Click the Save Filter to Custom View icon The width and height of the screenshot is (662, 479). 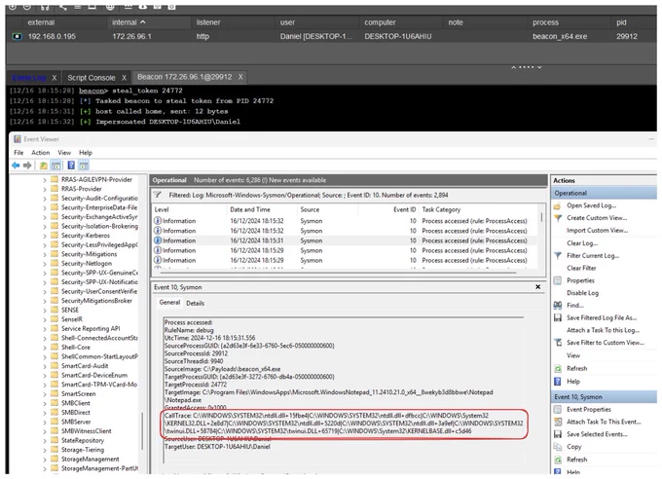coord(557,343)
